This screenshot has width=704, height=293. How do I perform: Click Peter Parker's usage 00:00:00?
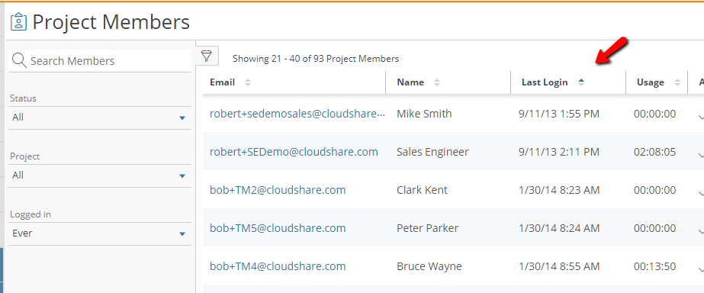pos(654,228)
